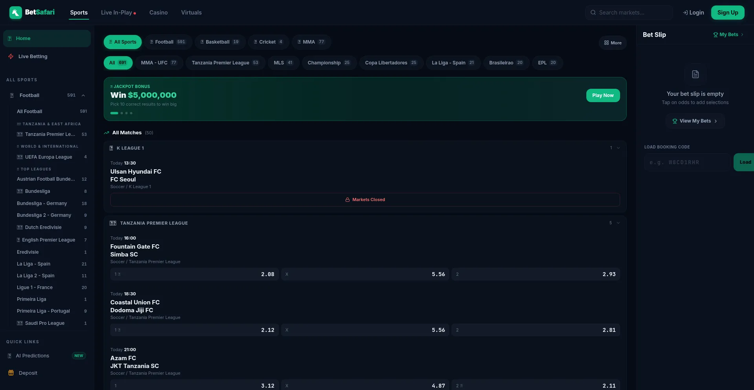Click the jackpot banner first carousel dot
Screen dimensions: 754x390
point(114,113)
